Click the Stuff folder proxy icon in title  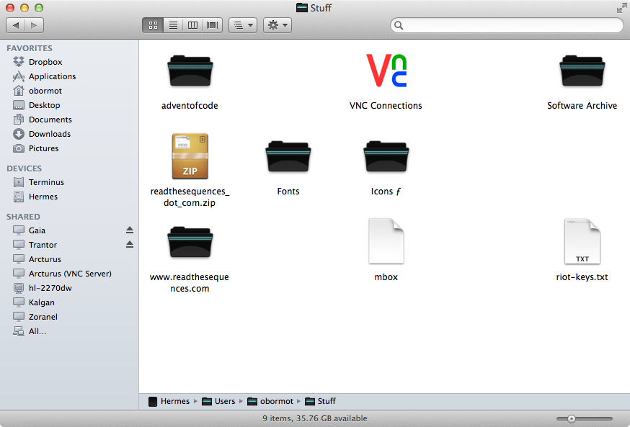click(x=302, y=8)
